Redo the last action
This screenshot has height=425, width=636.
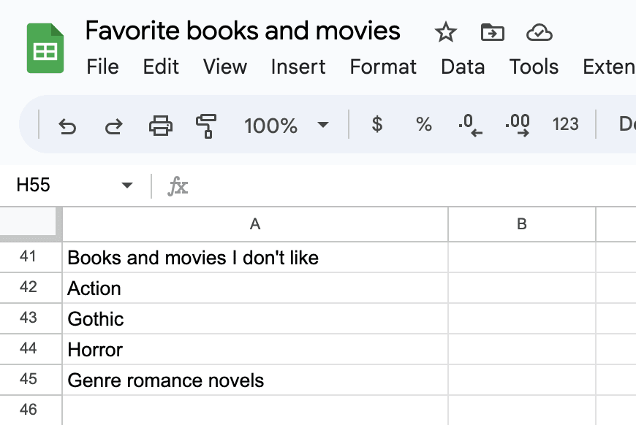113,126
